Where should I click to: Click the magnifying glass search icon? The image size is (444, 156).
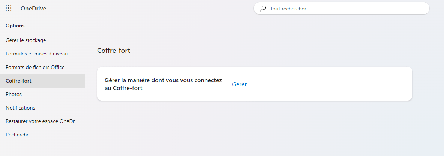pyautogui.click(x=263, y=9)
